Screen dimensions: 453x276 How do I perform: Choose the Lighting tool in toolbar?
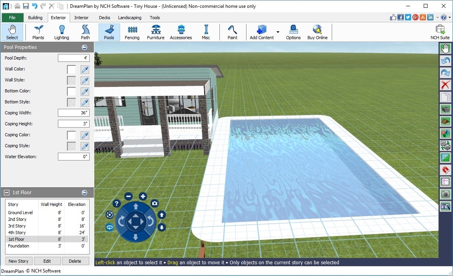(61, 32)
